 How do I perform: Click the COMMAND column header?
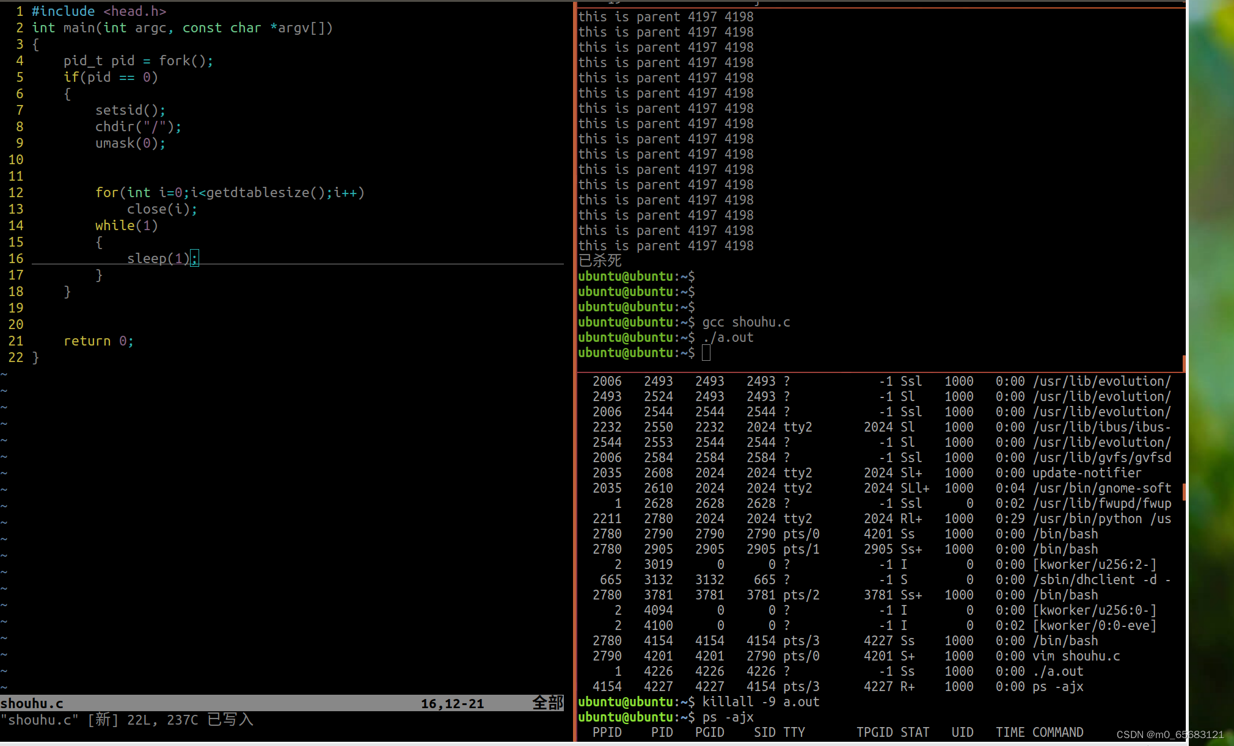pos(1057,733)
